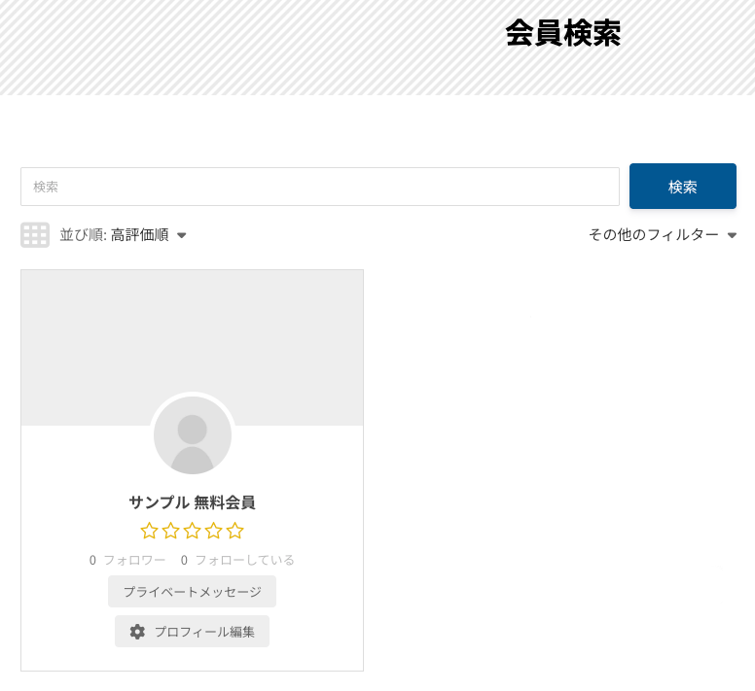Image resolution: width=755 pixels, height=691 pixels.
Task: Select the third rating star
Action: pos(192,531)
